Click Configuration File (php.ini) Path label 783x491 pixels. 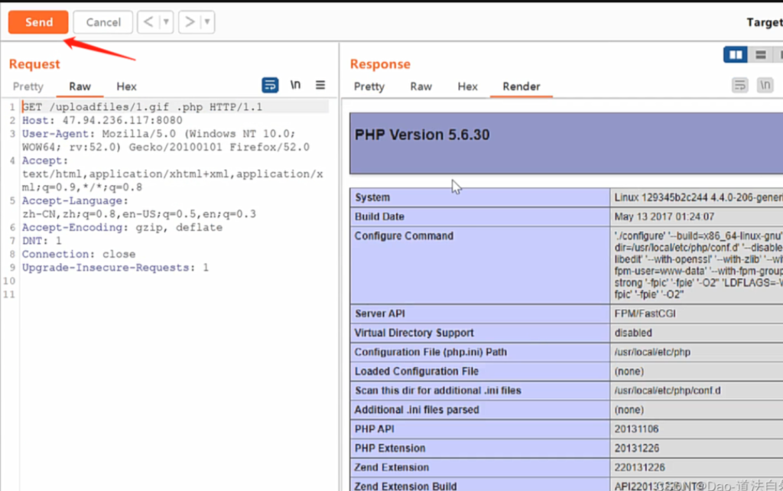coord(430,352)
